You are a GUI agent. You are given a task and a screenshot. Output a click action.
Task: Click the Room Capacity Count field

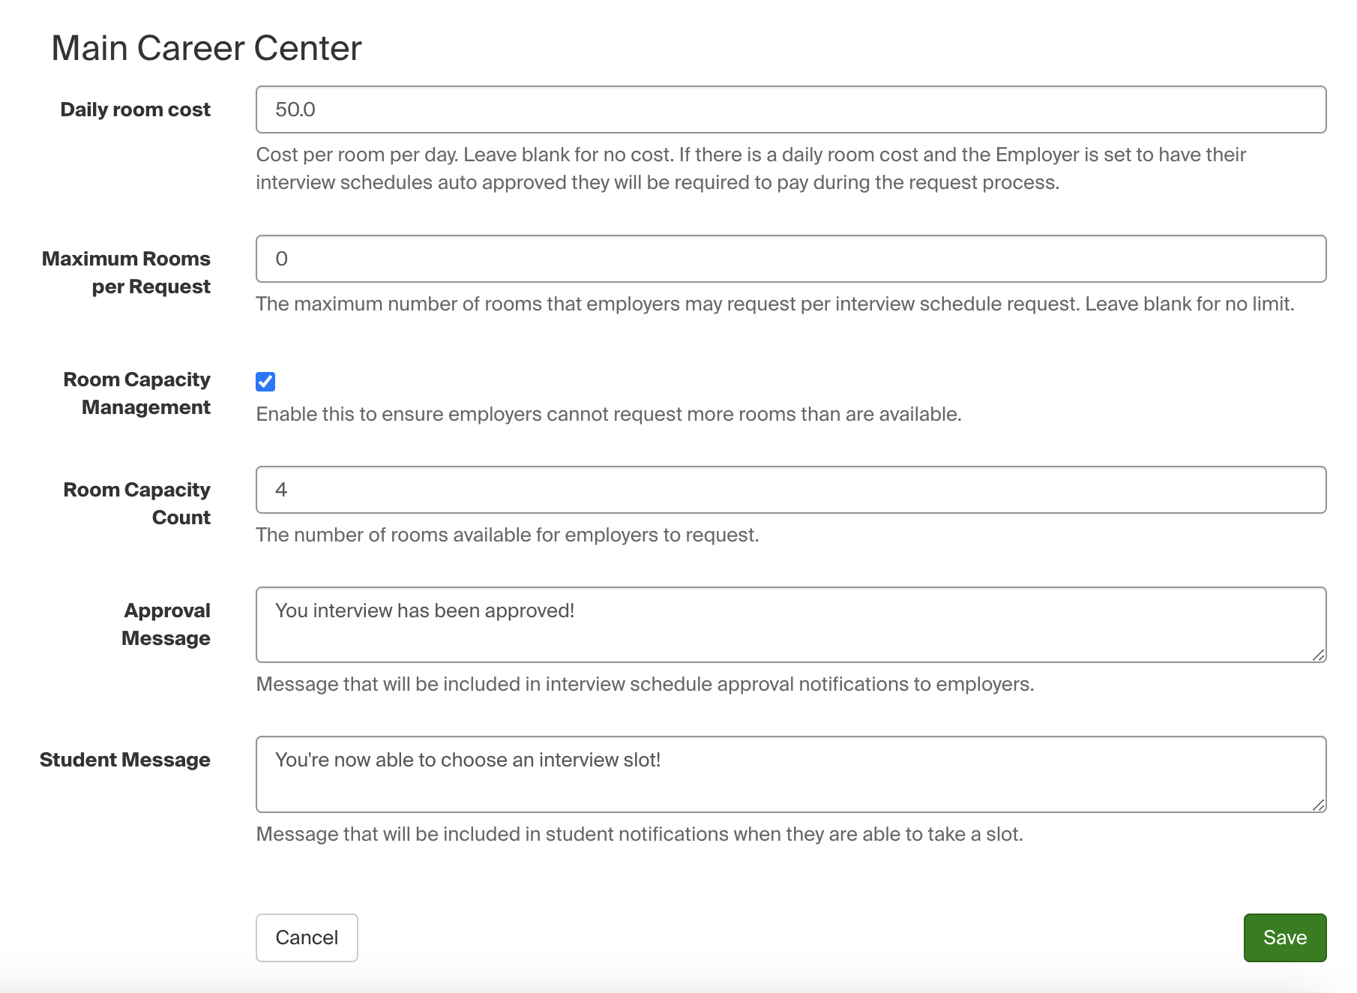791,490
